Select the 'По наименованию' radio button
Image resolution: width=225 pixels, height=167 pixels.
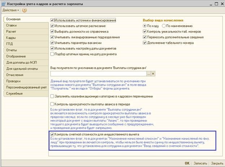(163, 26)
